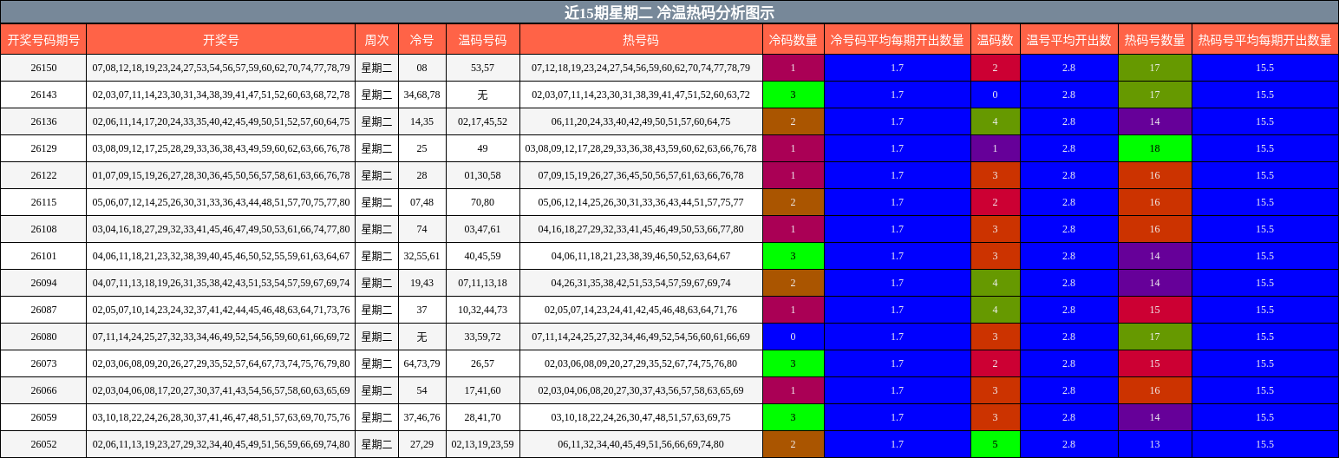Select period number 26059

(43, 417)
